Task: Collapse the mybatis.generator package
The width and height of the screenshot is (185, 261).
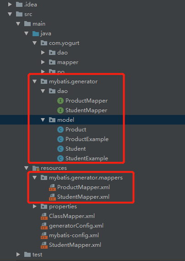Action: tap(35, 82)
